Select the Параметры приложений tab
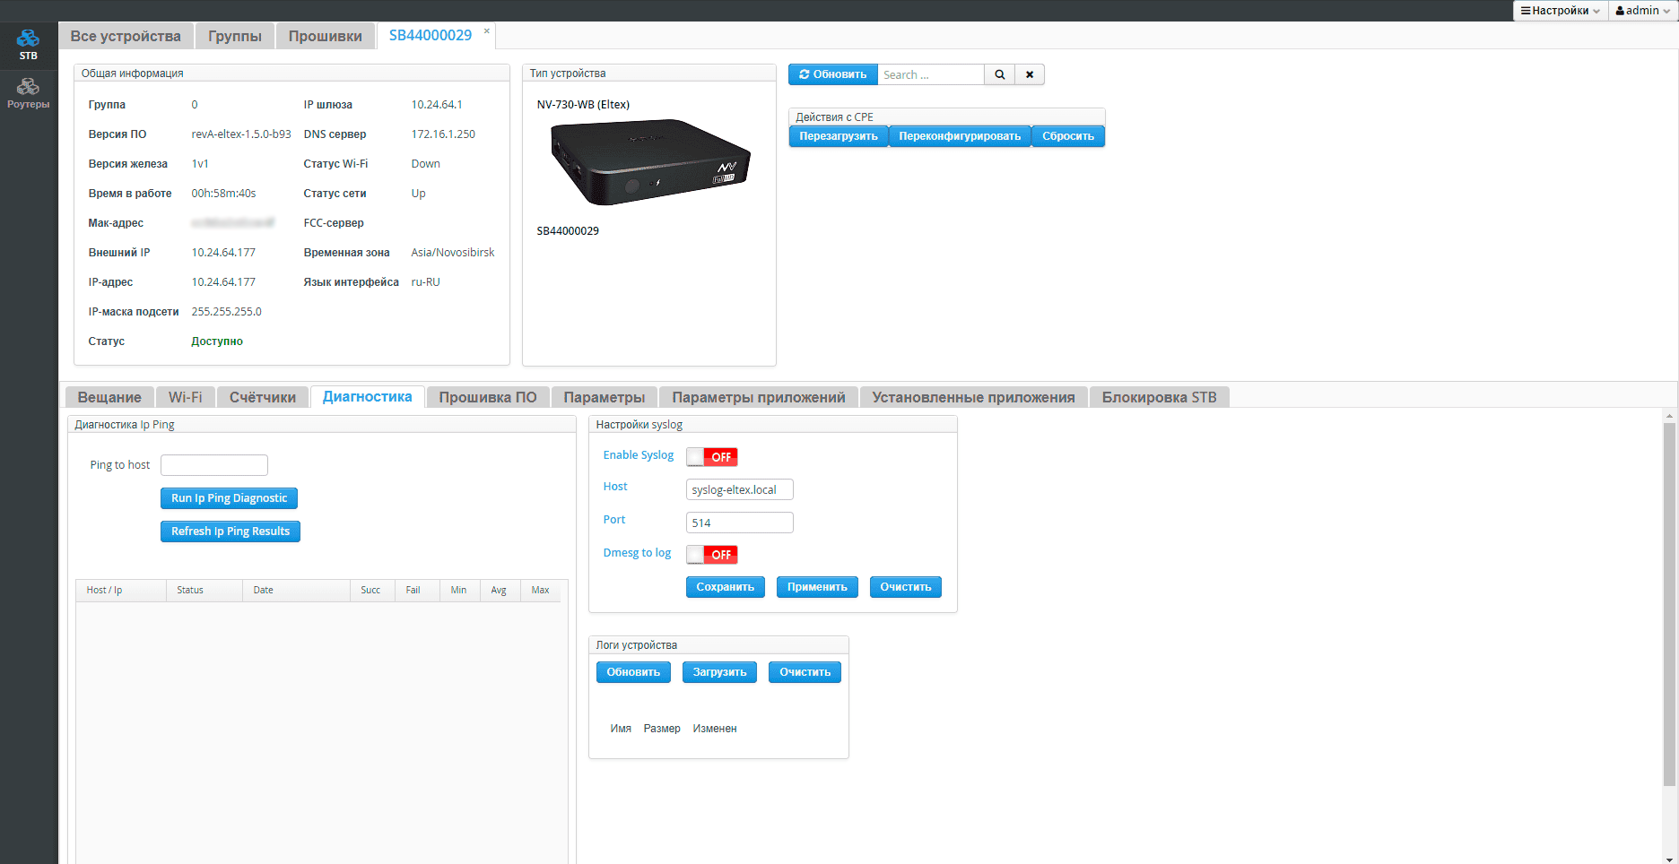 point(758,397)
